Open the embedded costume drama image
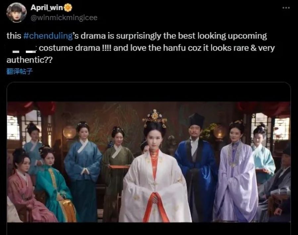 tap(149, 162)
